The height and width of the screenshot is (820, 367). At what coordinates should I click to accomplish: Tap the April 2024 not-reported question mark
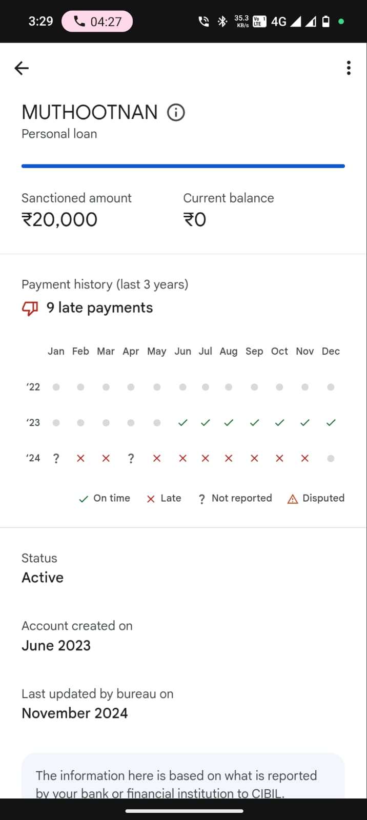tap(131, 459)
